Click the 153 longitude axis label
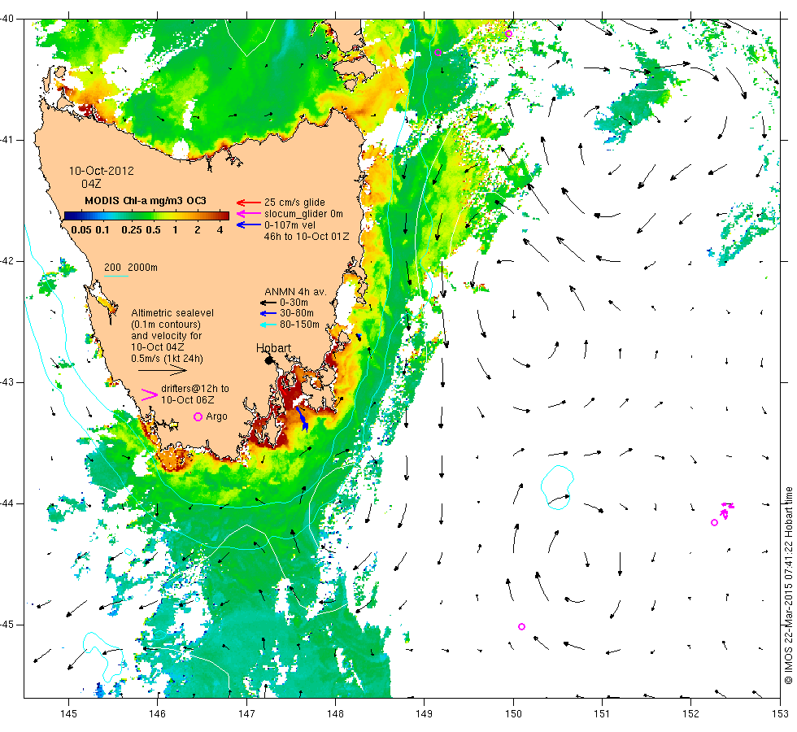 780,714
